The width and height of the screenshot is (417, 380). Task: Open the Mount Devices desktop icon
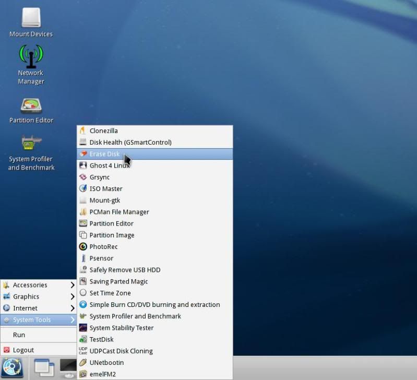(x=31, y=22)
